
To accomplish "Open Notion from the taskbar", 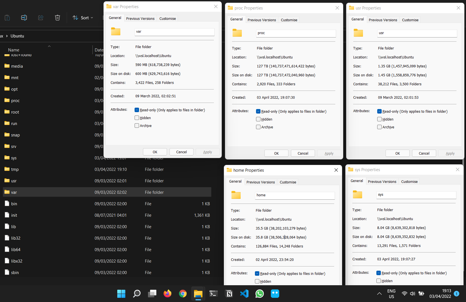I will coord(229,294).
